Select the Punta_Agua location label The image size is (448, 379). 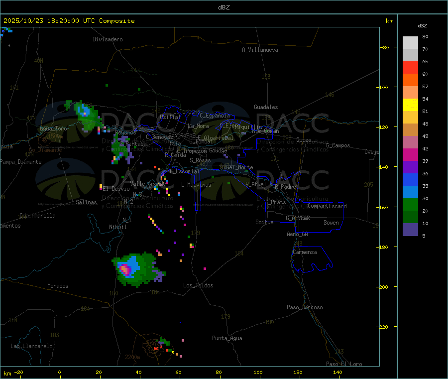pos(227,338)
